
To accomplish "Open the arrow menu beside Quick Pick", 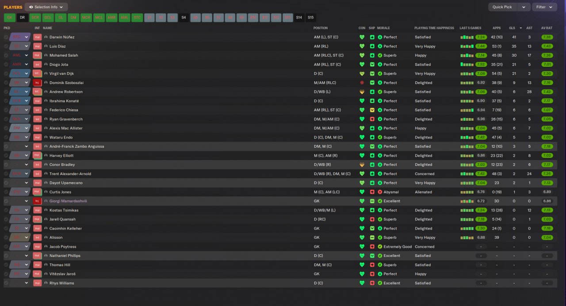I will [524, 7].
